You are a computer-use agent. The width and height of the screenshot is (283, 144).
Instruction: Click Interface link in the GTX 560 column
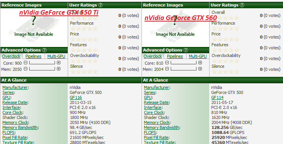coord(153,107)
